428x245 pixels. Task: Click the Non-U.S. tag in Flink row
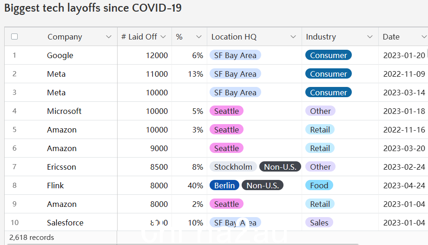coord(263,185)
